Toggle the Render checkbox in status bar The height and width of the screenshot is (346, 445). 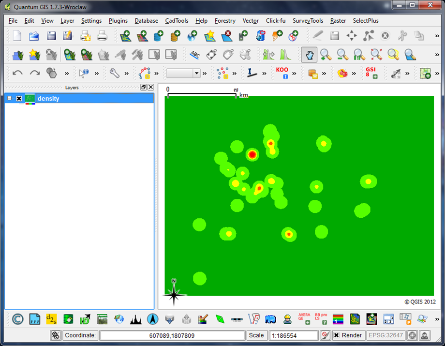(337, 335)
